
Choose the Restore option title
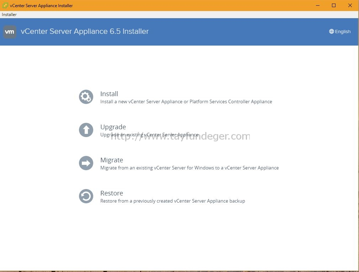tap(112, 193)
